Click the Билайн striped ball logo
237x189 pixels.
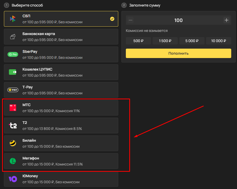(x=13, y=143)
